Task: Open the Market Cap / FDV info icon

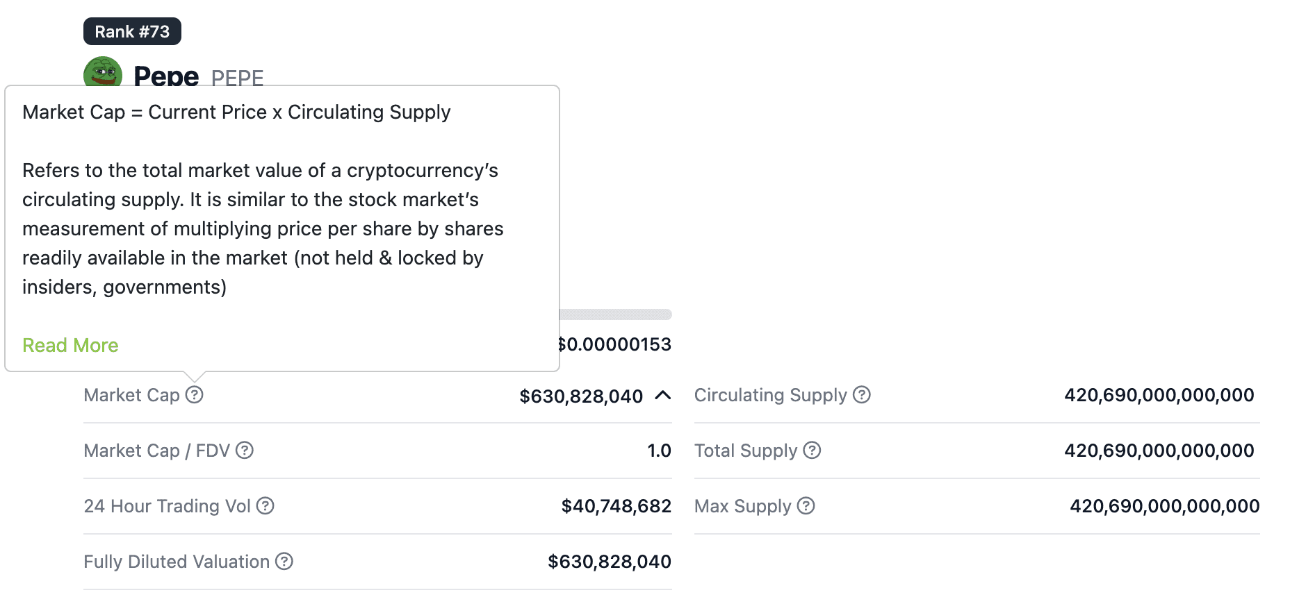Action: click(x=245, y=451)
